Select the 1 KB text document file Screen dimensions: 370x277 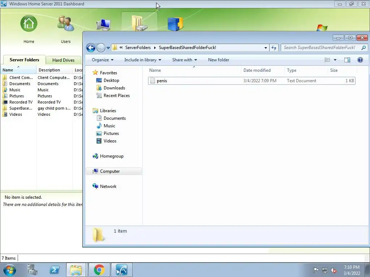click(x=251, y=80)
